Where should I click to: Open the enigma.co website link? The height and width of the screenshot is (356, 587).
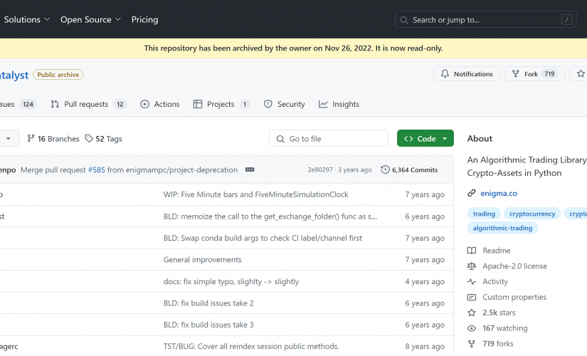click(x=499, y=194)
